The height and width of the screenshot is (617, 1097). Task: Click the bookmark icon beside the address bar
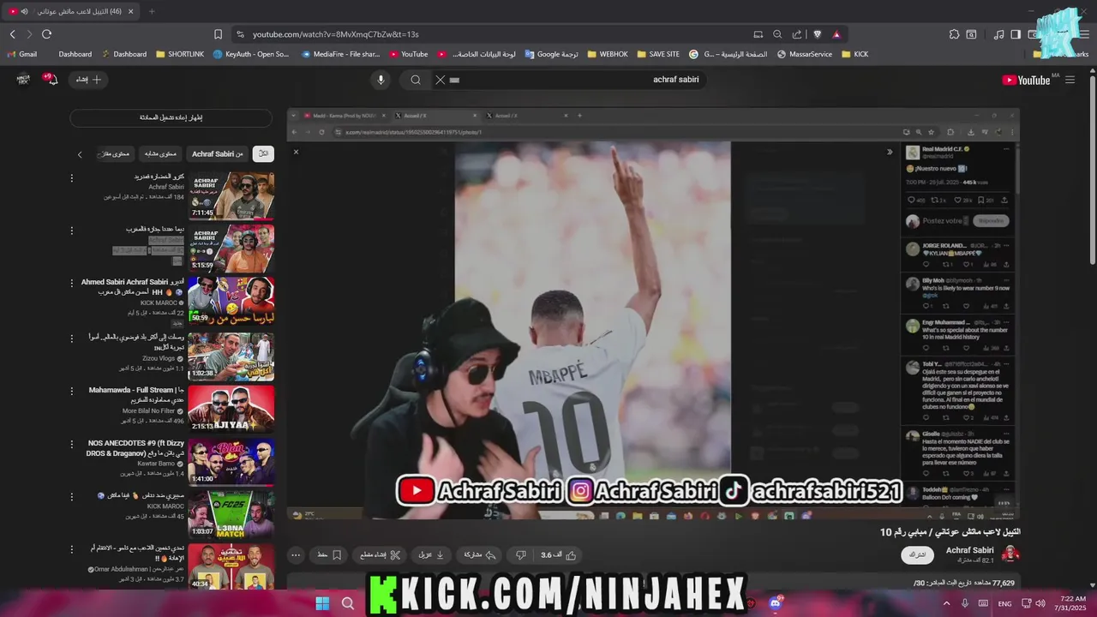click(218, 34)
